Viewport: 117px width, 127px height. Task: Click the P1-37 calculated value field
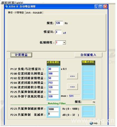tap(53, 69)
